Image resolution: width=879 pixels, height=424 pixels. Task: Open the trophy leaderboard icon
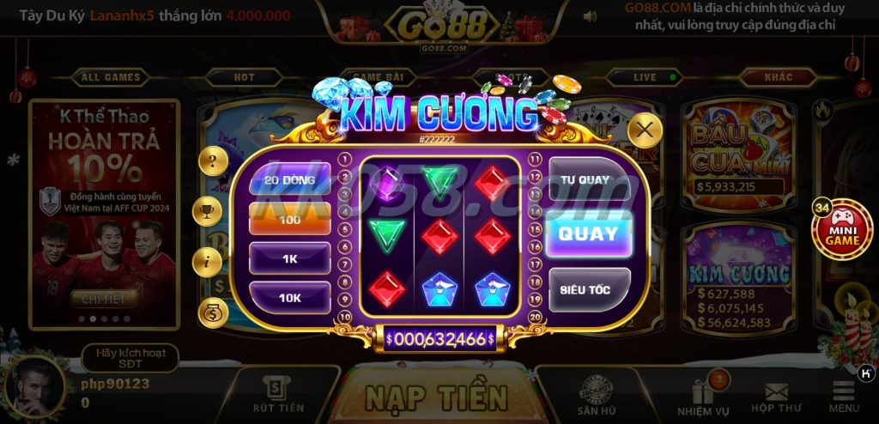pyautogui.click(x=207, y=211)
